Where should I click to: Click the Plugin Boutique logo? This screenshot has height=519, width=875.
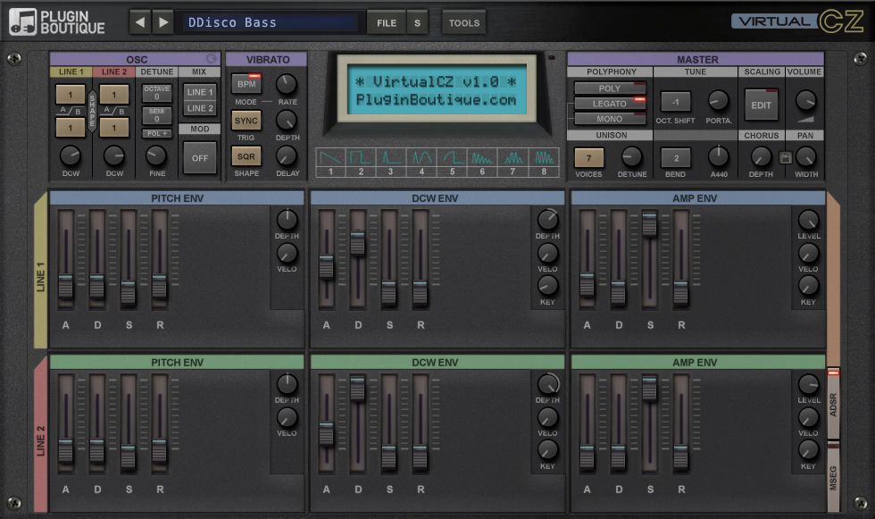(x=57, y=22)
